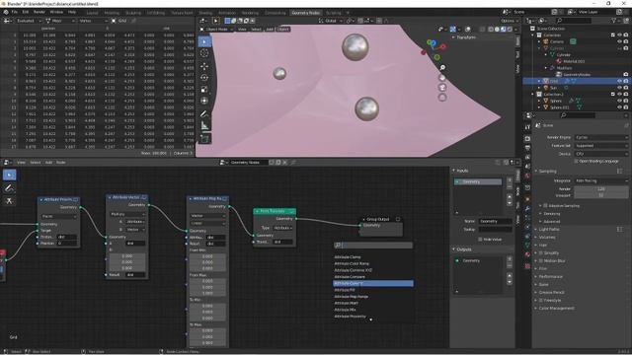Click the Blender logo menu icon
This screenshot has width=632, height=355.
point(6,12)
